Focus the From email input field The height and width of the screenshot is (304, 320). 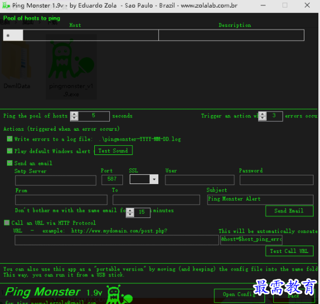click(61, 200)
